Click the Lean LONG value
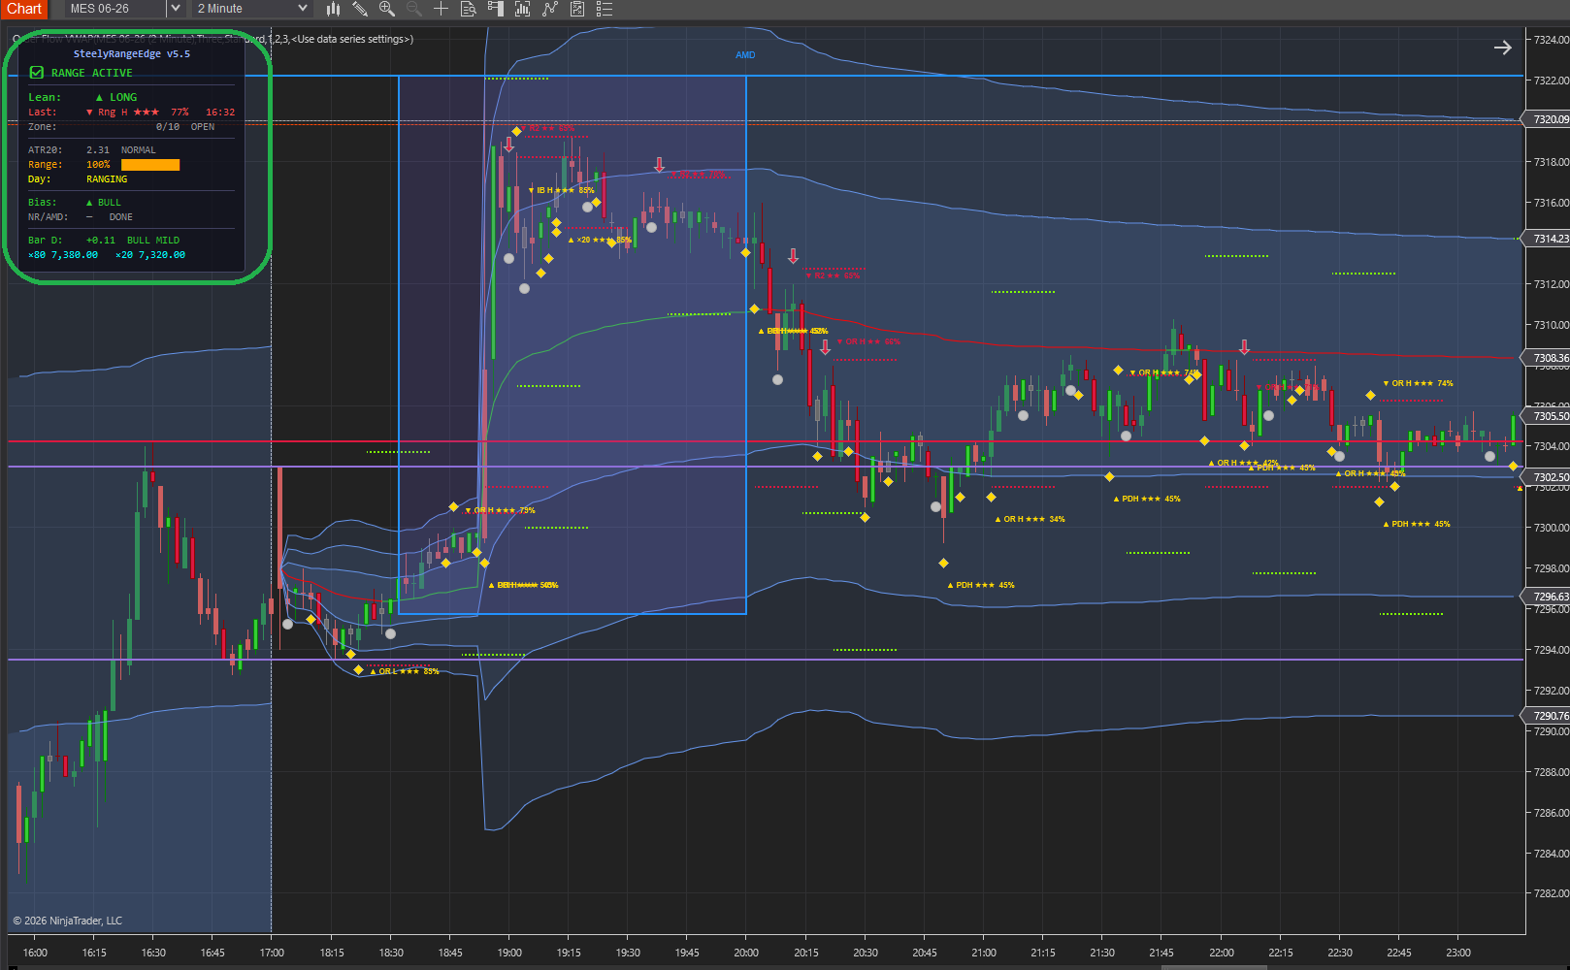 116,97
